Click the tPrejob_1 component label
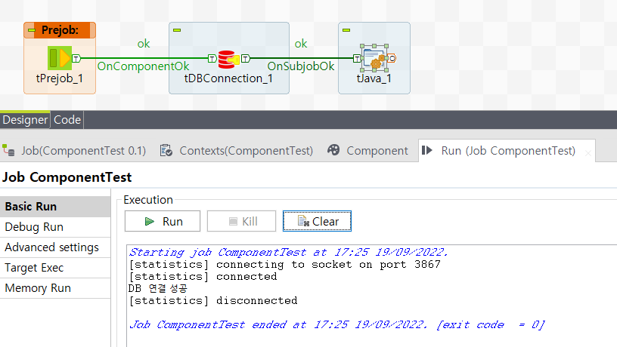 [60, 78]
